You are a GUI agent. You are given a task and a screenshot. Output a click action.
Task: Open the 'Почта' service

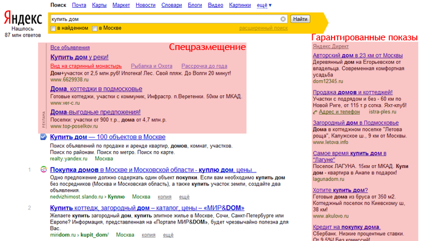click(79, 5)
